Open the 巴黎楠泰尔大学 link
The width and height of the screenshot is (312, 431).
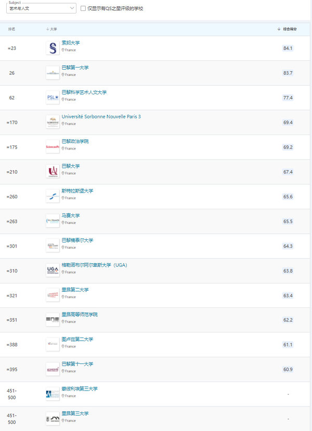[x=77, y=240]
